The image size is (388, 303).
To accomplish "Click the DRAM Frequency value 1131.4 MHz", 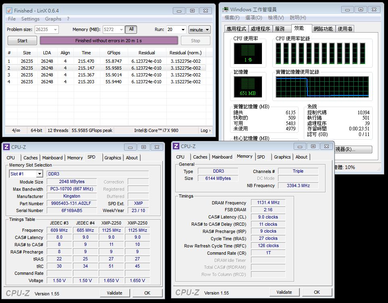I will (268, 203).
